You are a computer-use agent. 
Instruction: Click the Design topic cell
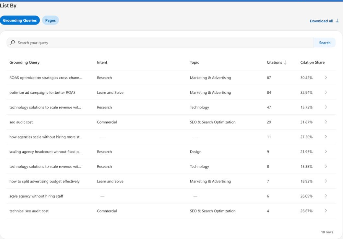(195, 151)
